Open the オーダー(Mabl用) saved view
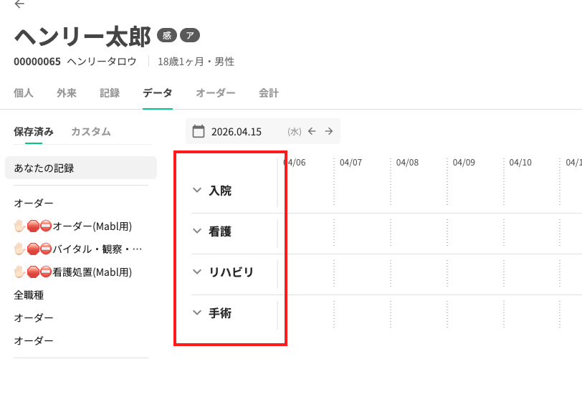Viewport: 582px width, 412px height. click(x=73, y=226)
